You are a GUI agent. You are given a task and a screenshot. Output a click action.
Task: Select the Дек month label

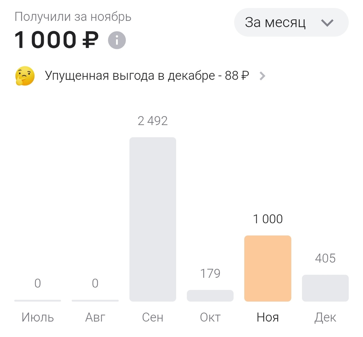[x=325, y=318]
